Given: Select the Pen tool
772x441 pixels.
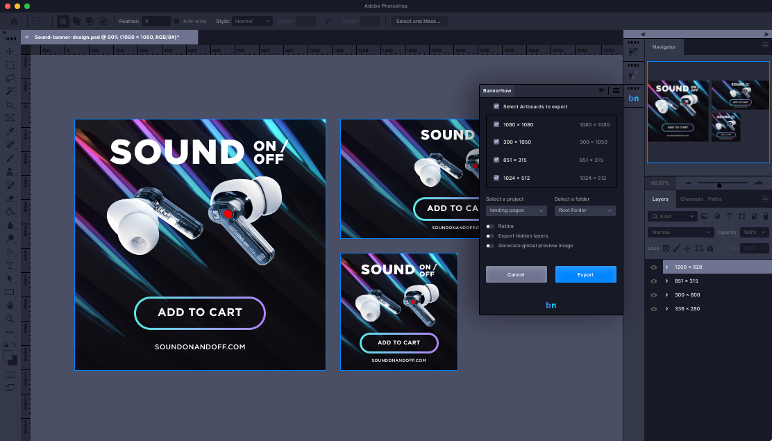Looking at the screenshot, I should 10,252.
